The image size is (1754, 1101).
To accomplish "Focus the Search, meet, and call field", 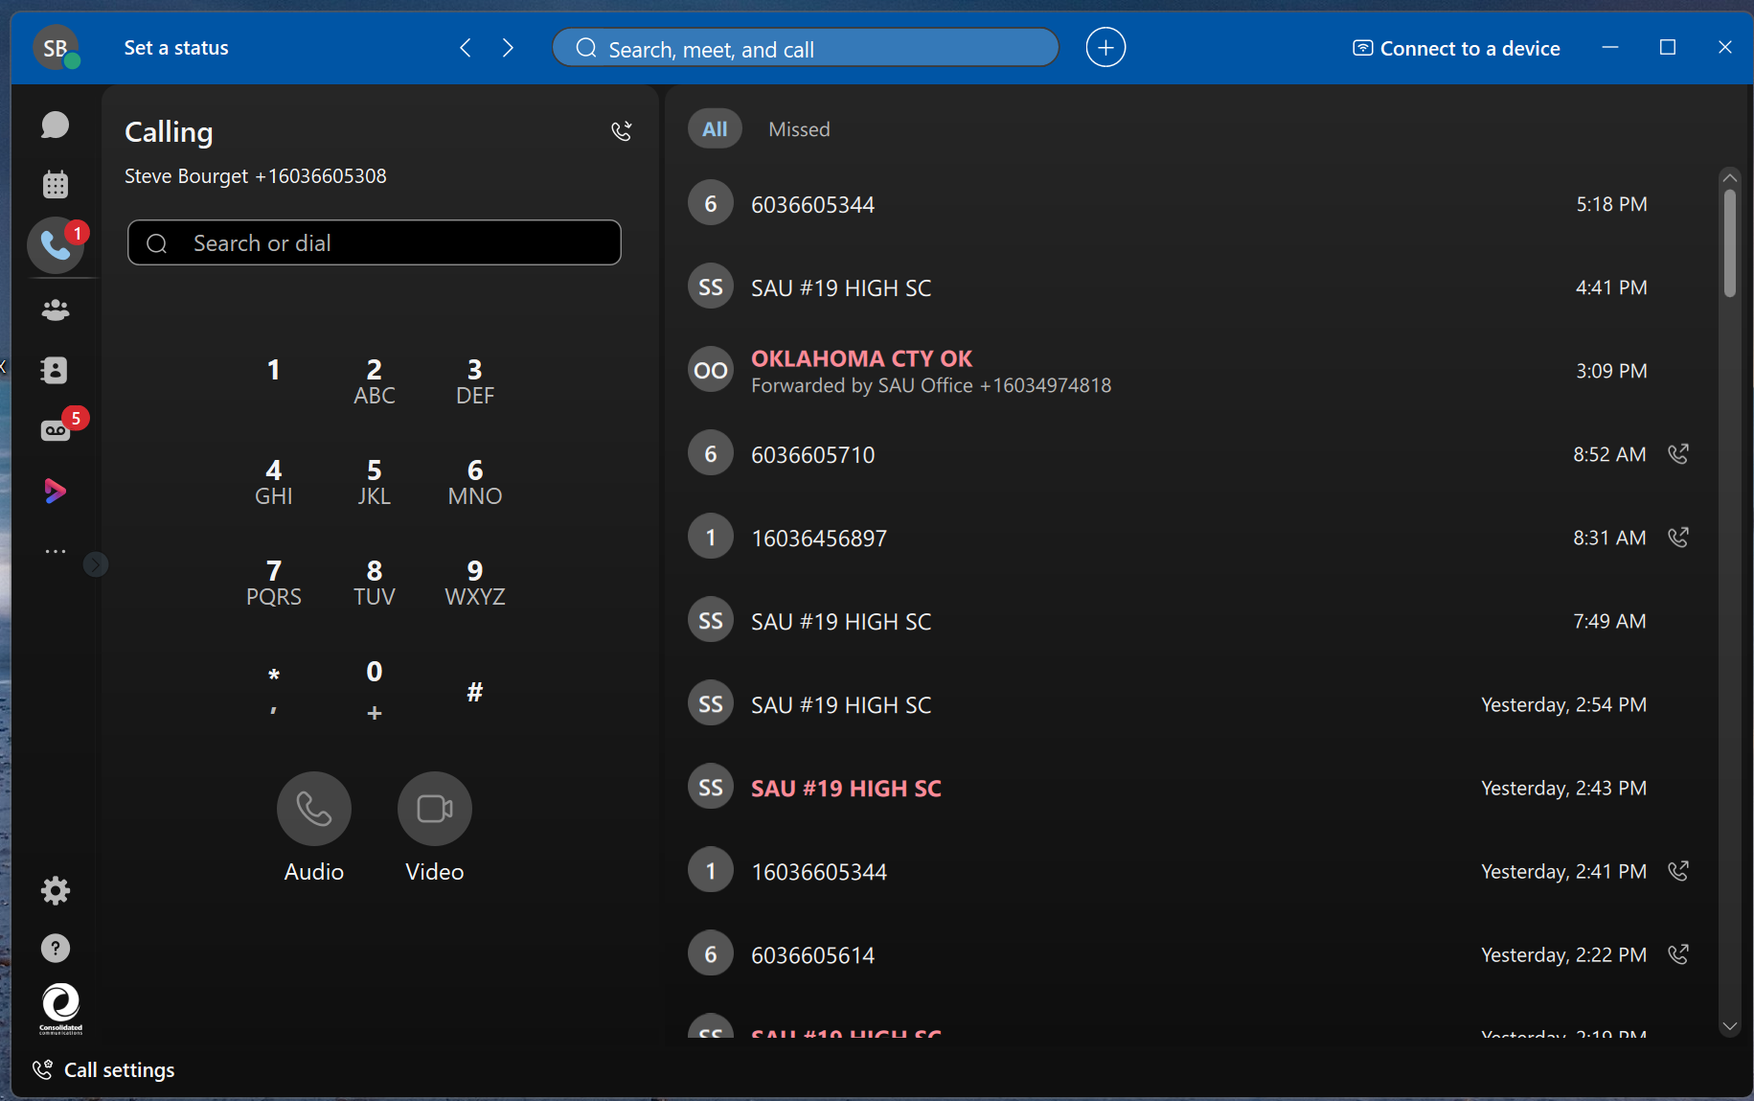I will pos(806,48).
